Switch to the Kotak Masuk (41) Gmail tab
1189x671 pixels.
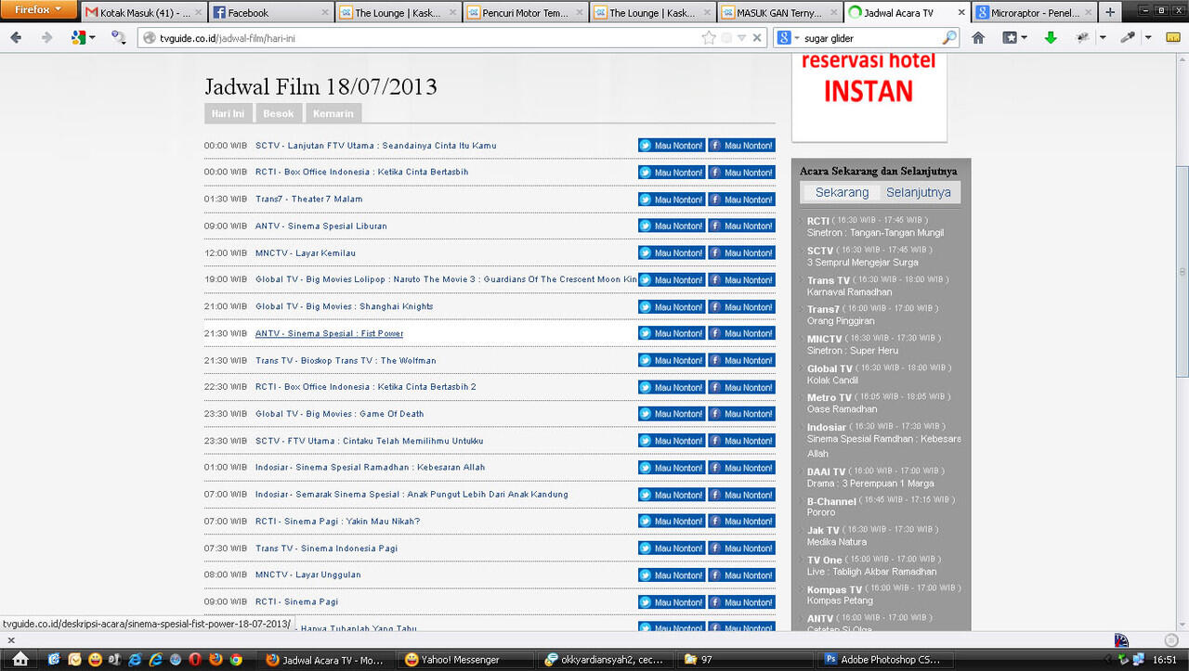point(144,13)
